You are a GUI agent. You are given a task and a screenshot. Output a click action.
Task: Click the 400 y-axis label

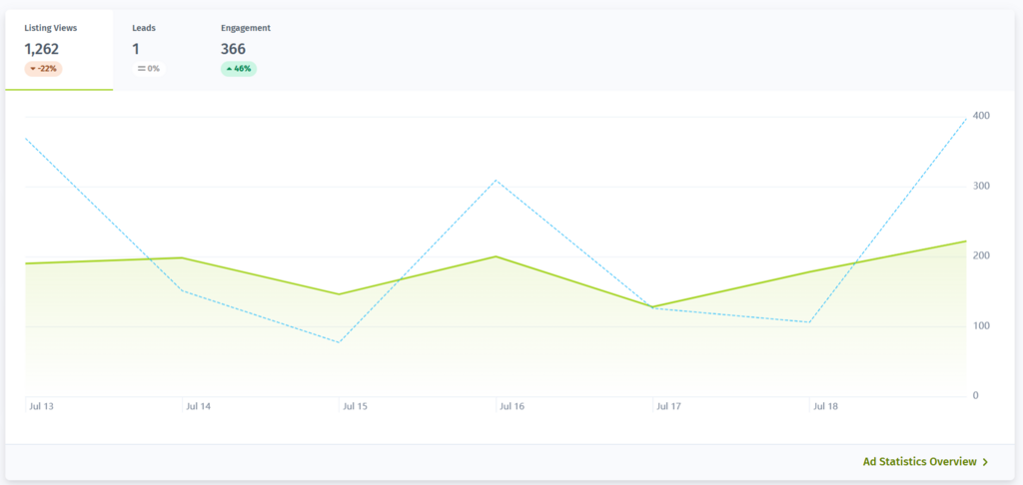click(x=981, y=116)
